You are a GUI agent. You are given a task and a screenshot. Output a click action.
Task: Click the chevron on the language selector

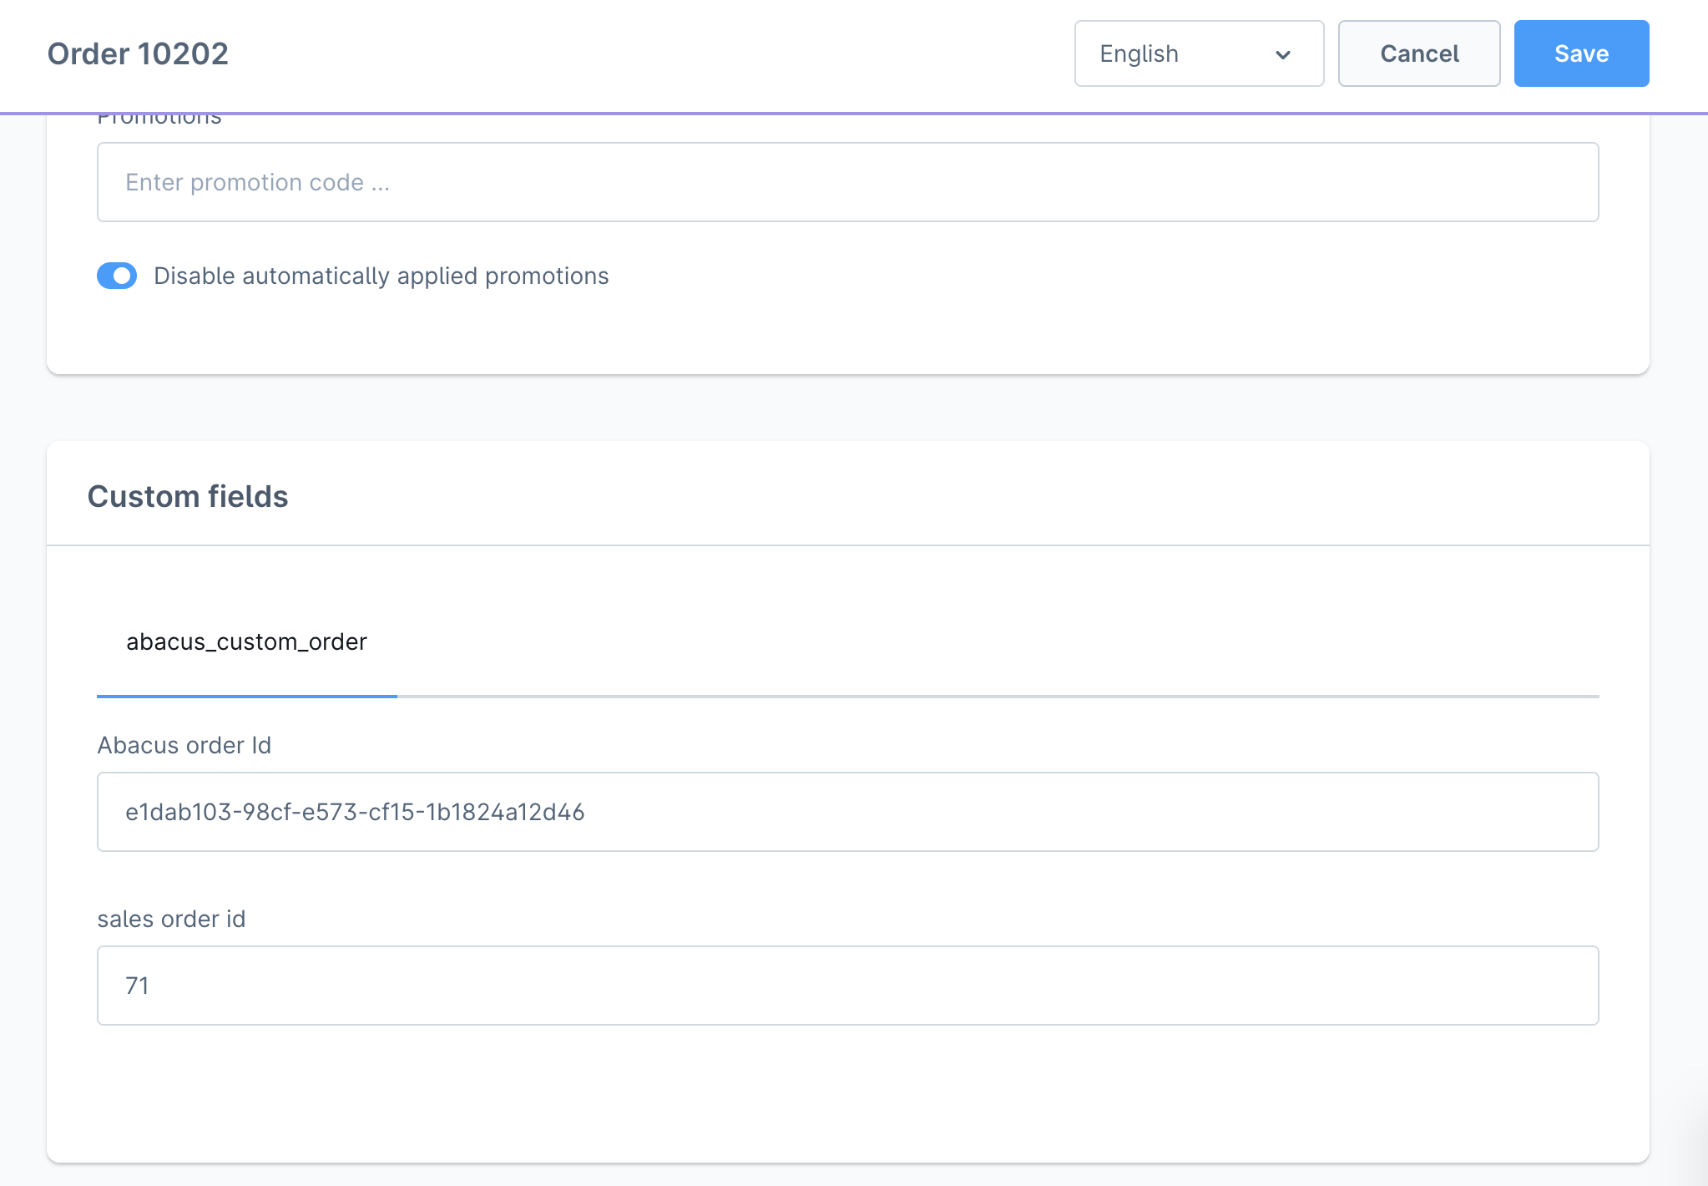pos(1283,55)
